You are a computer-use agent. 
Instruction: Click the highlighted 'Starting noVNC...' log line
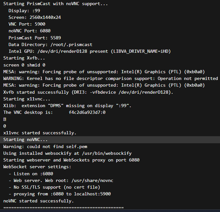pos(110,139)
